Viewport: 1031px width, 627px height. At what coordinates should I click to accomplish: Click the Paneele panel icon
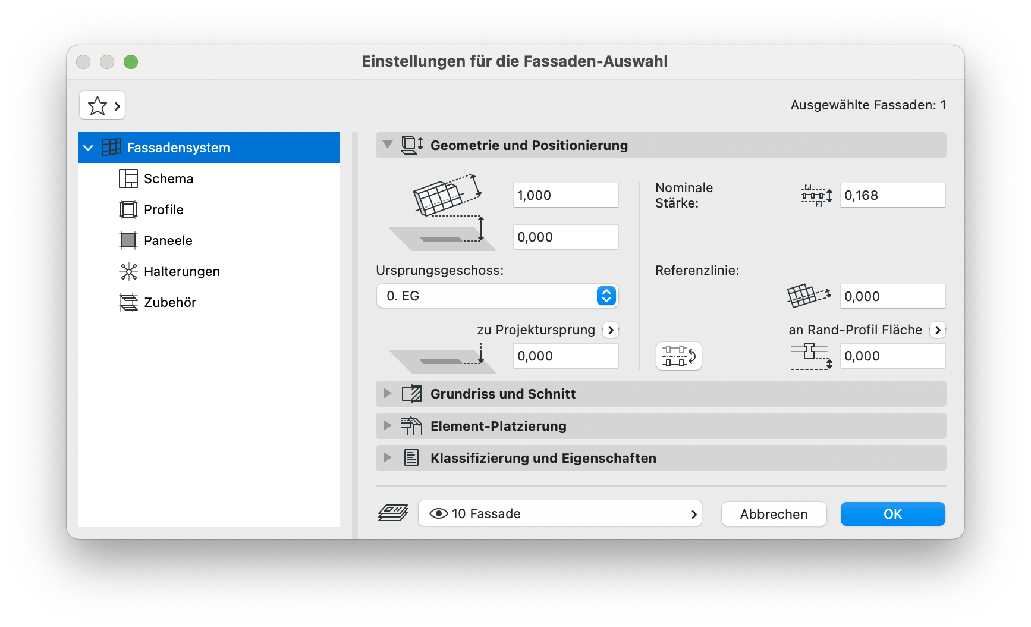128,240
